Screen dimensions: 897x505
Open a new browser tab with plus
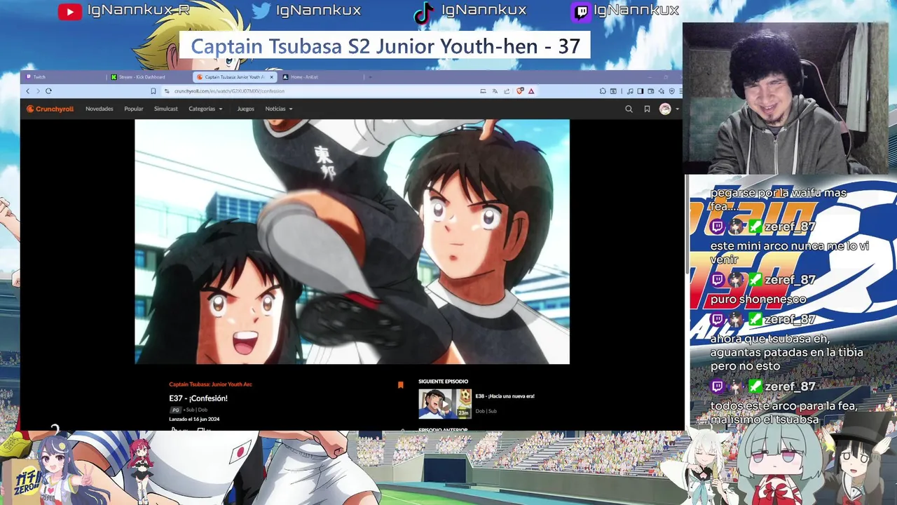(370, 77)
